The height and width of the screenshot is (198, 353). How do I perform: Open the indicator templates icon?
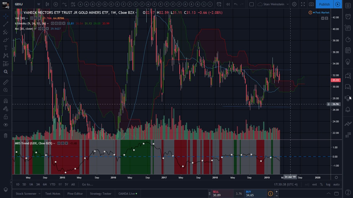(73, 4)
